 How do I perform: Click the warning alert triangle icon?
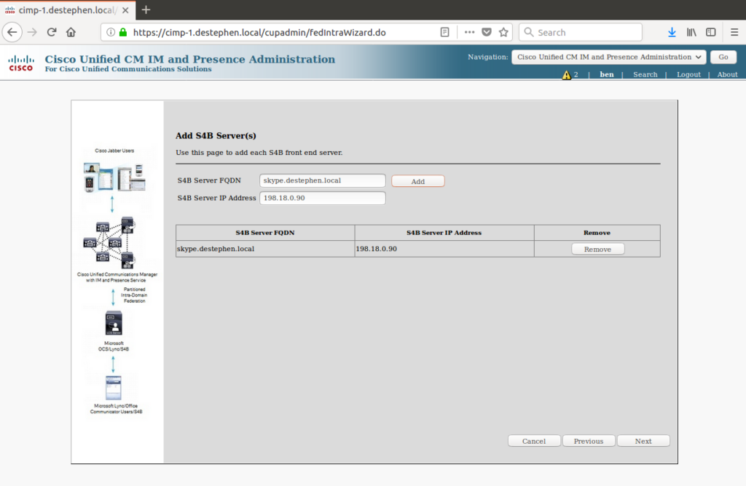pyautogui.click(x=566, y=75)
